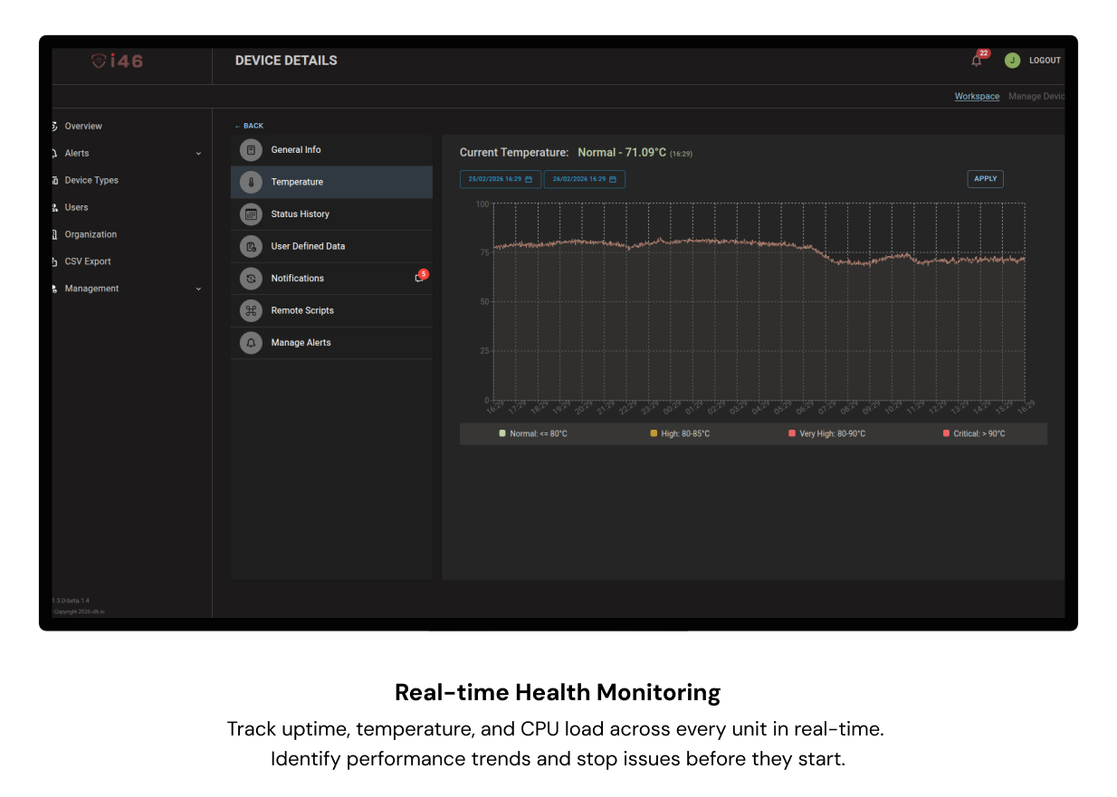Click the User Defined Data clipboard icon

251,246
